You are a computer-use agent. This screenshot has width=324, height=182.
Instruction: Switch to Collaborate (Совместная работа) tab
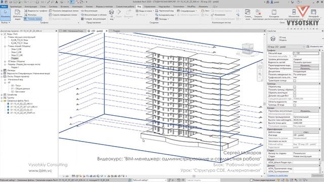click(x=125, y=7)
